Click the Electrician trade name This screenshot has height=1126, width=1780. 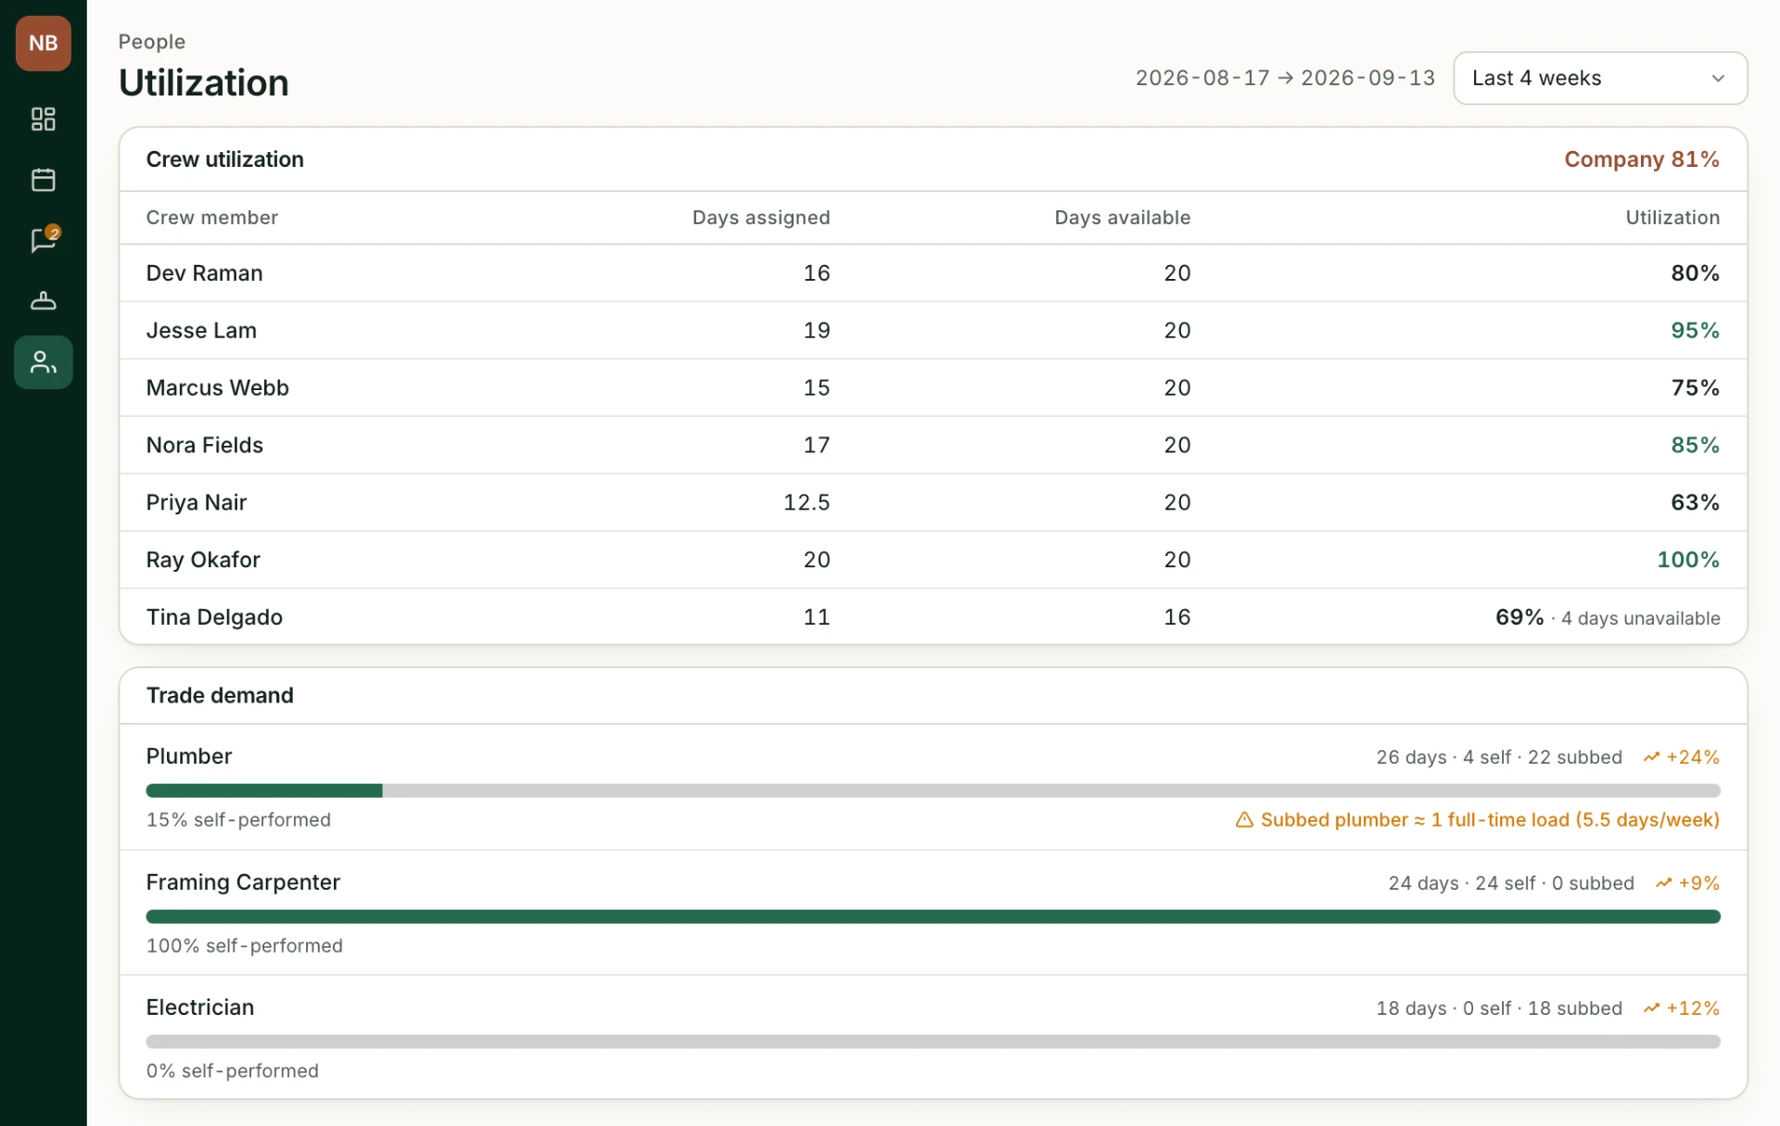pos(200,1007)
